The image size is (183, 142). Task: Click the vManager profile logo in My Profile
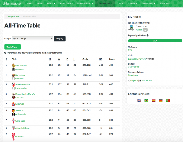[131, 28]
